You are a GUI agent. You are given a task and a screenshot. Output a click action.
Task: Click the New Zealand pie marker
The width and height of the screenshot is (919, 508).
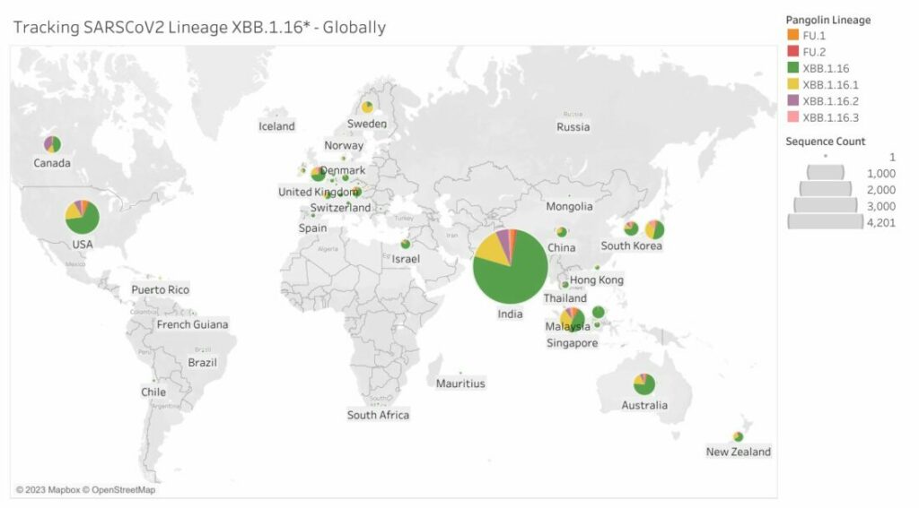[x=738, y=436]
